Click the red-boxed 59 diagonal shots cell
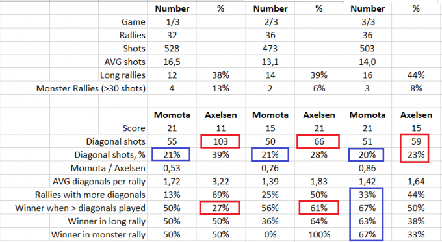Image resolution: width=442 pixels, height=242 pixels. (416, 141)
